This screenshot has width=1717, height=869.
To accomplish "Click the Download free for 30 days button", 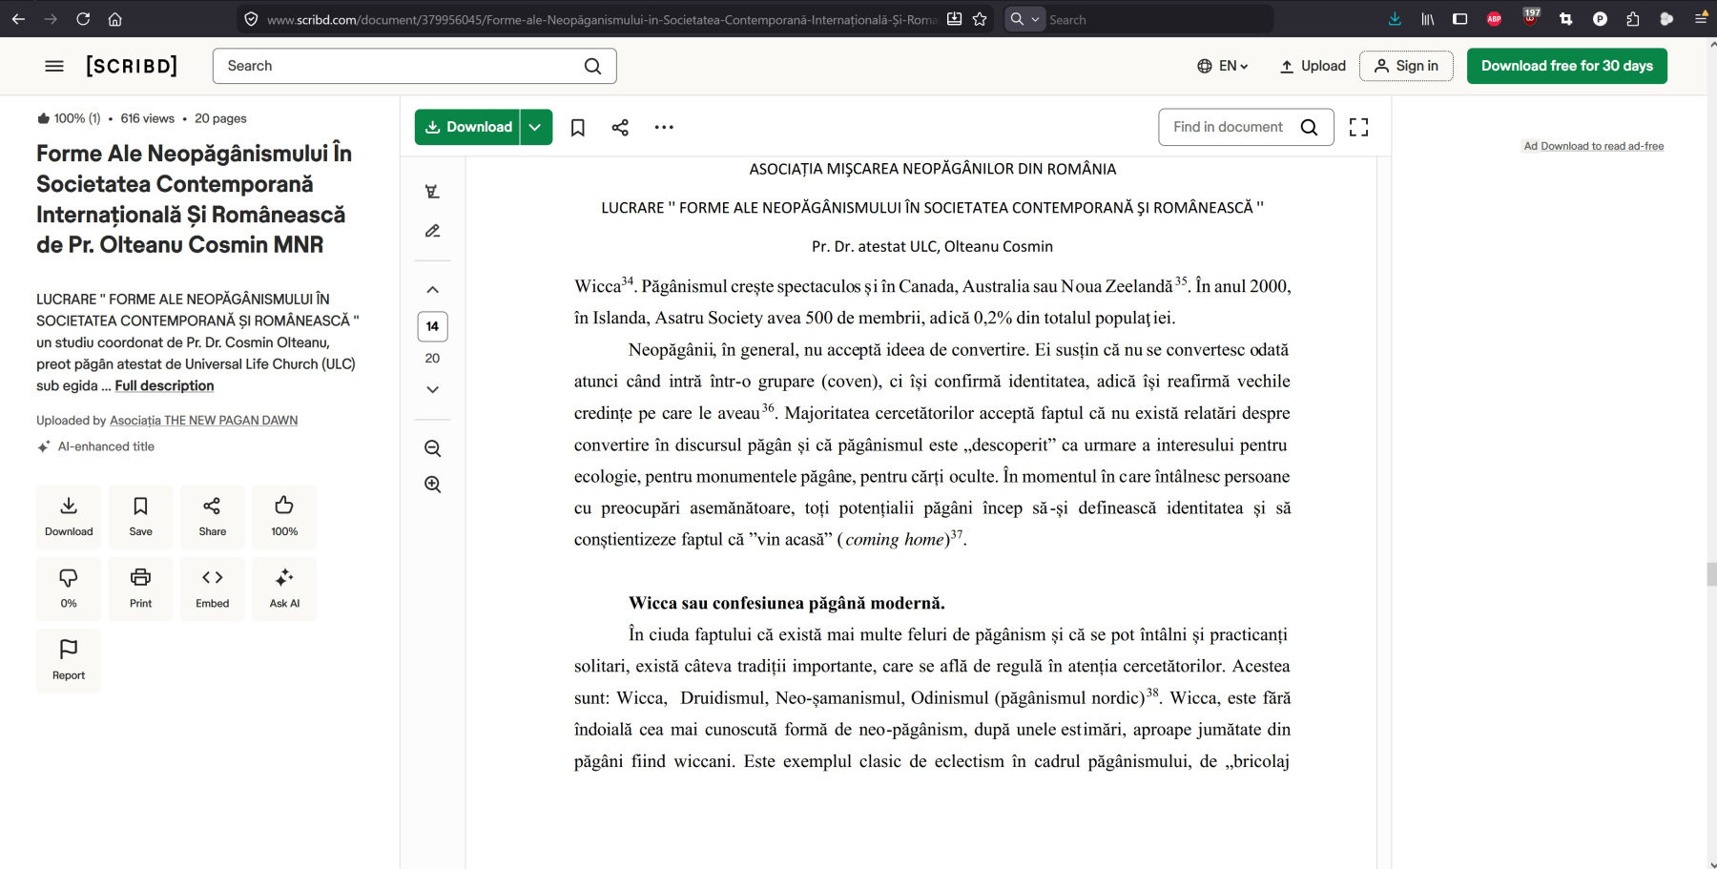I will 1566,66.
